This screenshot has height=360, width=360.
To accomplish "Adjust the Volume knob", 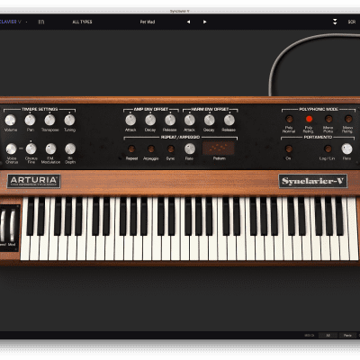I will [10, 120].
